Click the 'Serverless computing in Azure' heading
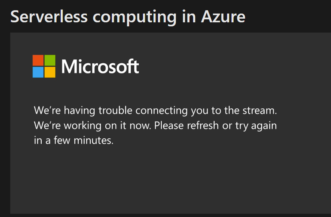This screenshot has height=217, width=331. pyautogui.click(x=128, y=17)
